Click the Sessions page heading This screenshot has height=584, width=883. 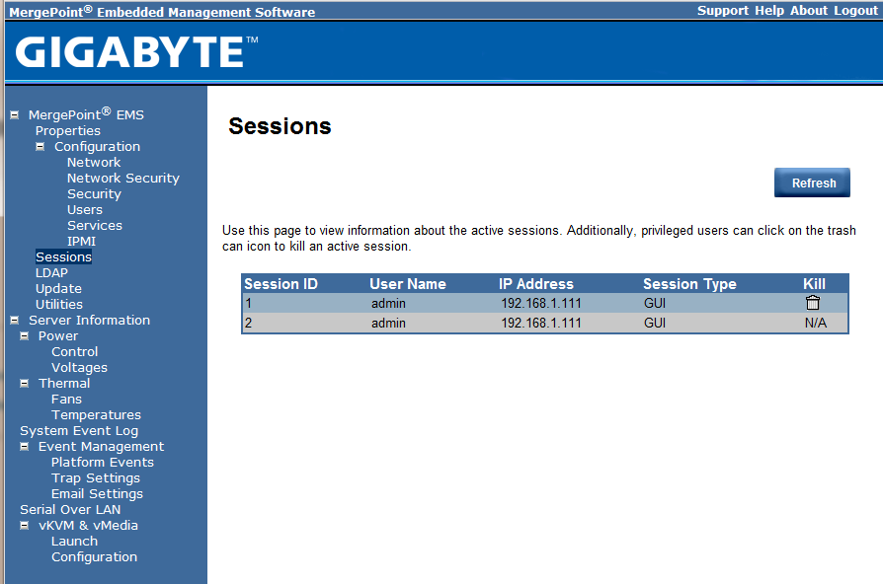tap(280, 126)
